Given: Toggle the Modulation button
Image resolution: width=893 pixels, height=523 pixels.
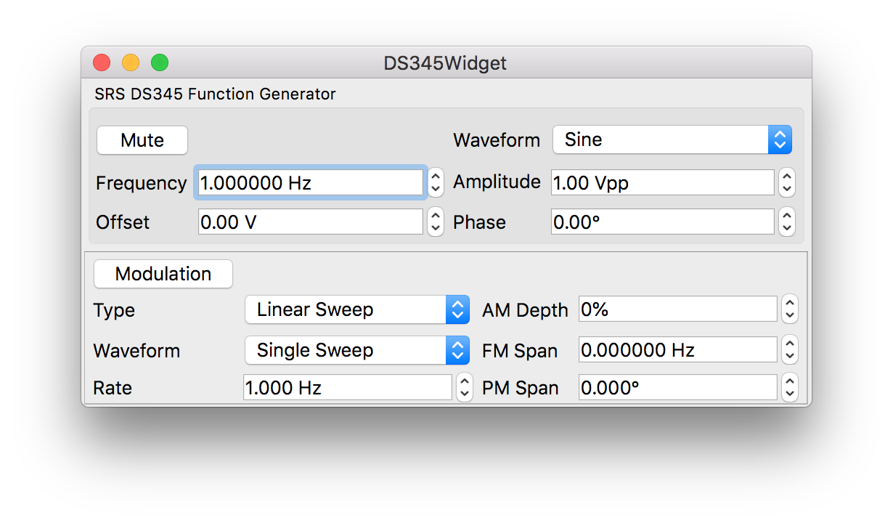Looking at the screenshot, I should (163, 274).
